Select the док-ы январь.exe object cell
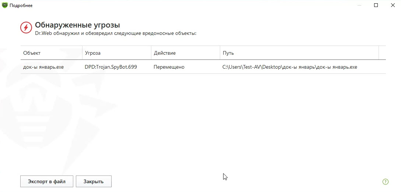The height and width of the screenshot is (192, 401). (x=43, y=67)
